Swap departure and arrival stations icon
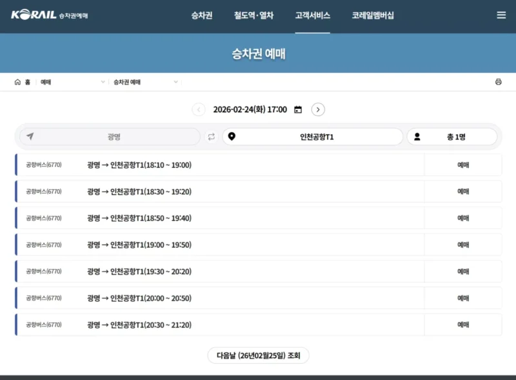Image resolution: width=516 pixels, height=380 pixels. click(x=212, y=137)
